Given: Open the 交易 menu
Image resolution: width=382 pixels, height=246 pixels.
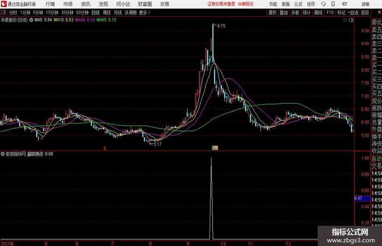Looking at the screenshot, I should click(165, 4).
